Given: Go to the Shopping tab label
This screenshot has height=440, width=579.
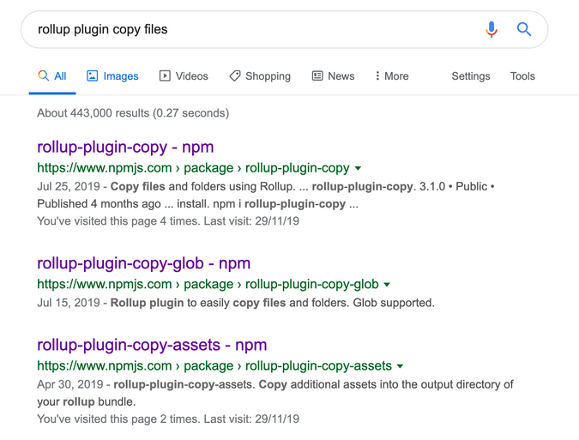Looking at the screenshot, I should tap(268, 76).
